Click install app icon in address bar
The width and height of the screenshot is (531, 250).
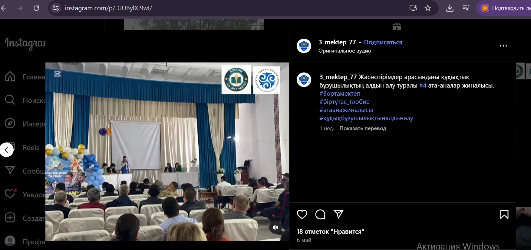[x=413, y=8]
